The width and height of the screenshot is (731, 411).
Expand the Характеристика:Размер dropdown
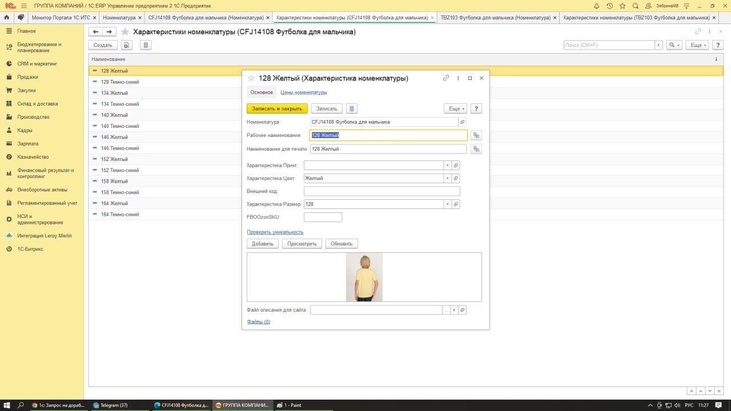pyautogui.click(x=448, y=204)
